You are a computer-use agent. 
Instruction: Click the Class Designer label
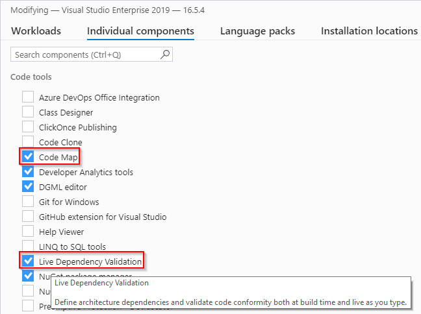pos(66,113)
